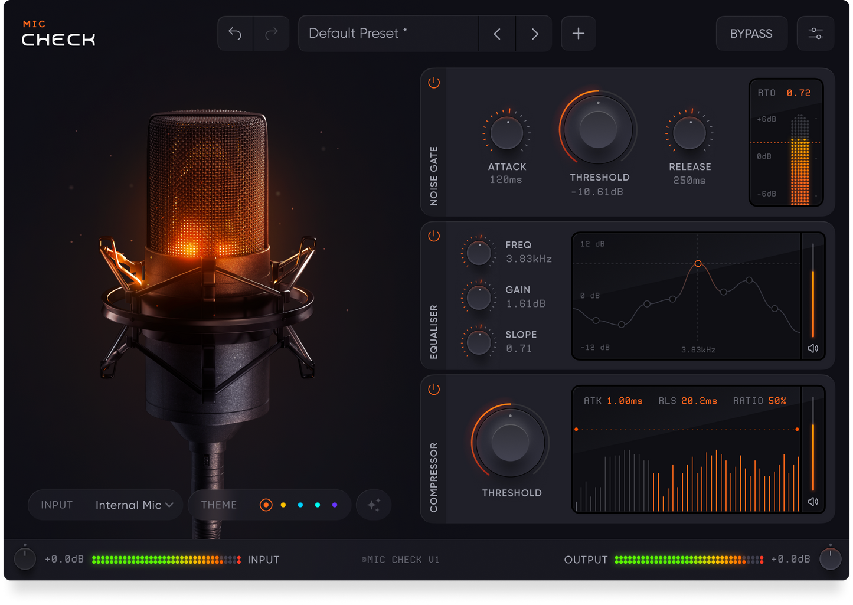853x605 pixels.
Task: Click the equaliser Slope knob
Action: [x=479, y=342]
